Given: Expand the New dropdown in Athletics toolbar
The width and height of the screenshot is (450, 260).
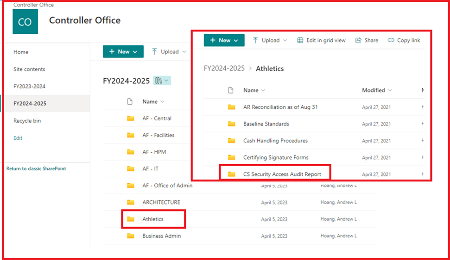Looking at the screenshot, I should [236, 40].
